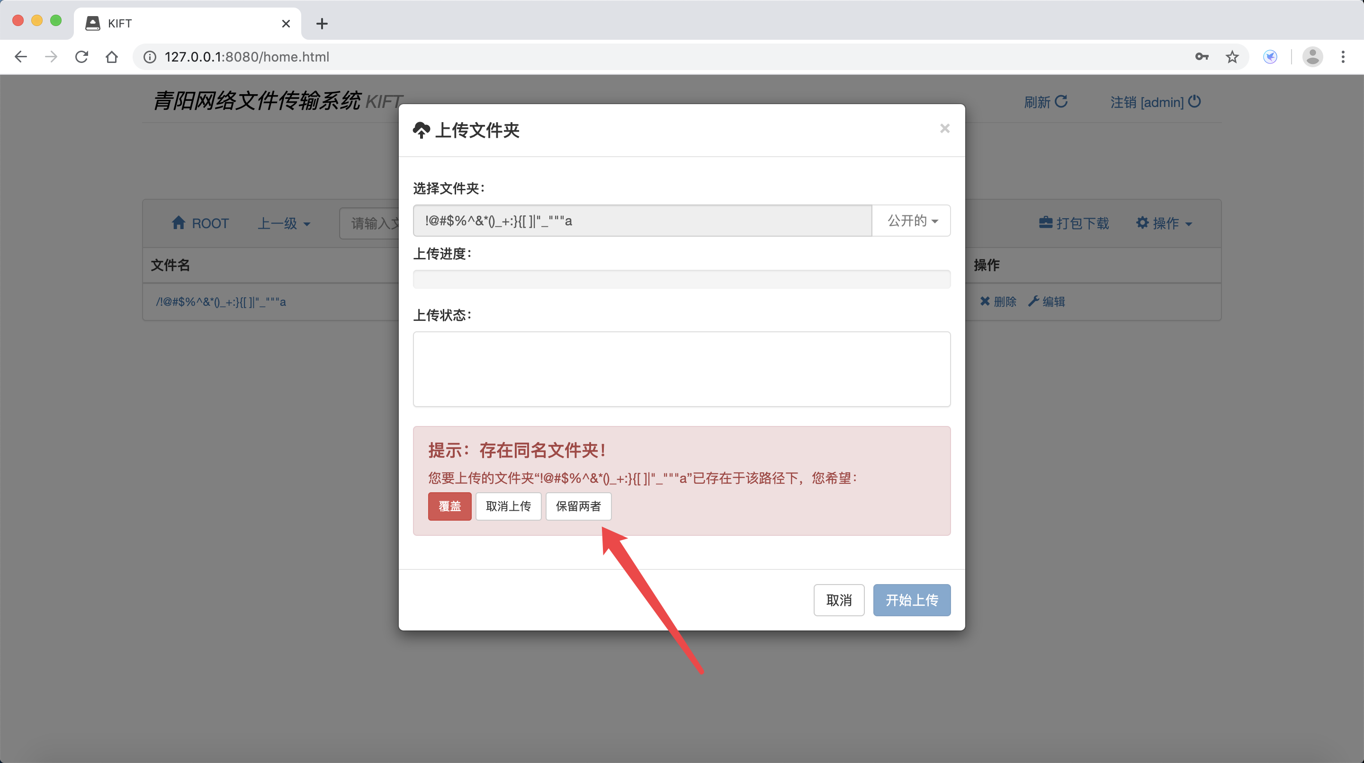Go to browser home page icon
This screenshot has width=1364, height=763.
(x=112, y=57)
